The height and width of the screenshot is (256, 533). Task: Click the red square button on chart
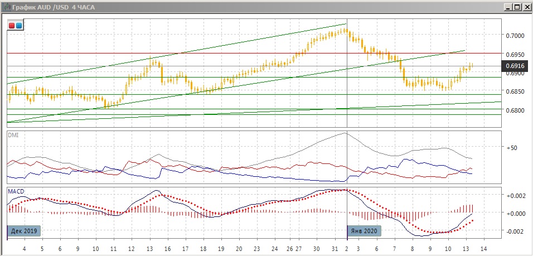click(x=12, y=25)
